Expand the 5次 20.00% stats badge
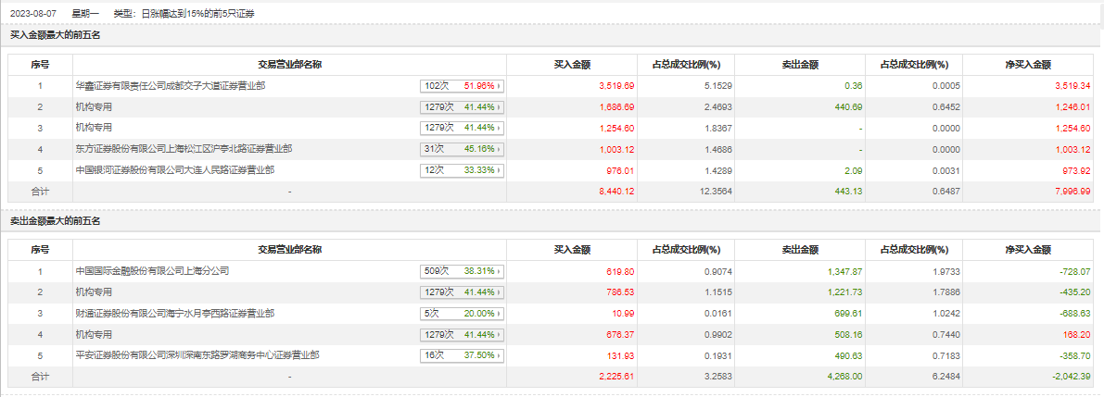Viewport: 1104px width, 397px height. pyautogui.click(x=461, y=314)
